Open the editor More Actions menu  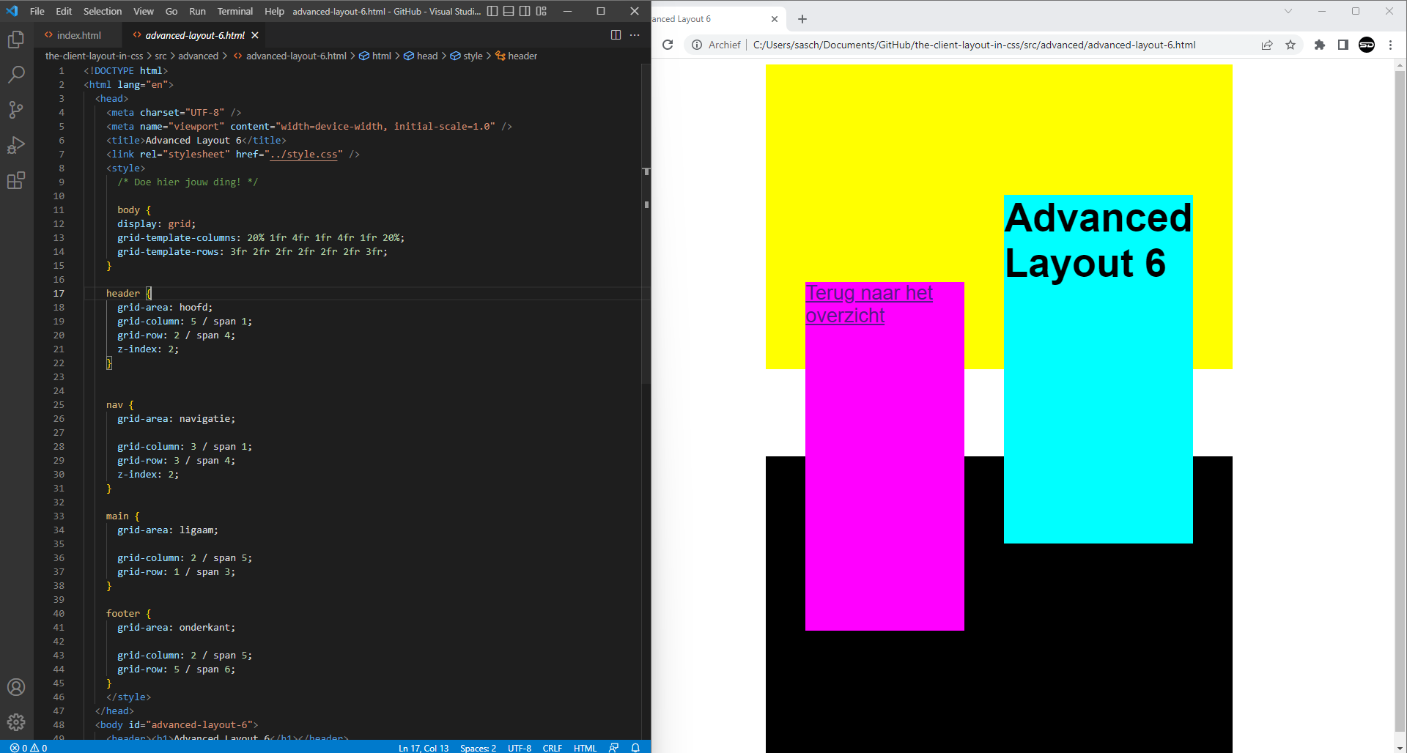pyautogui.click(x=635, y=35)
